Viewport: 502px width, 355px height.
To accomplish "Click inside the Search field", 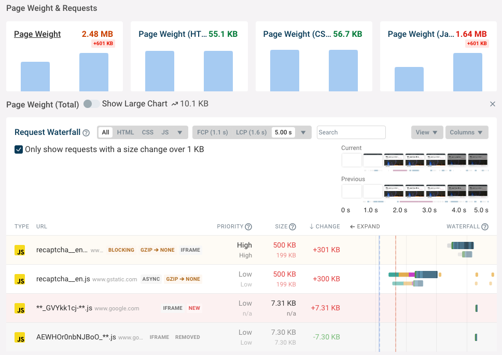I will click(x=351, y=132).
